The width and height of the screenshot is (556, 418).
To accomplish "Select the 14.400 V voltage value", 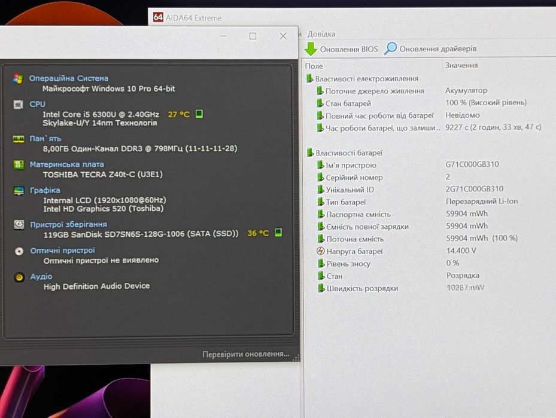I will click(x=461, y=251).
